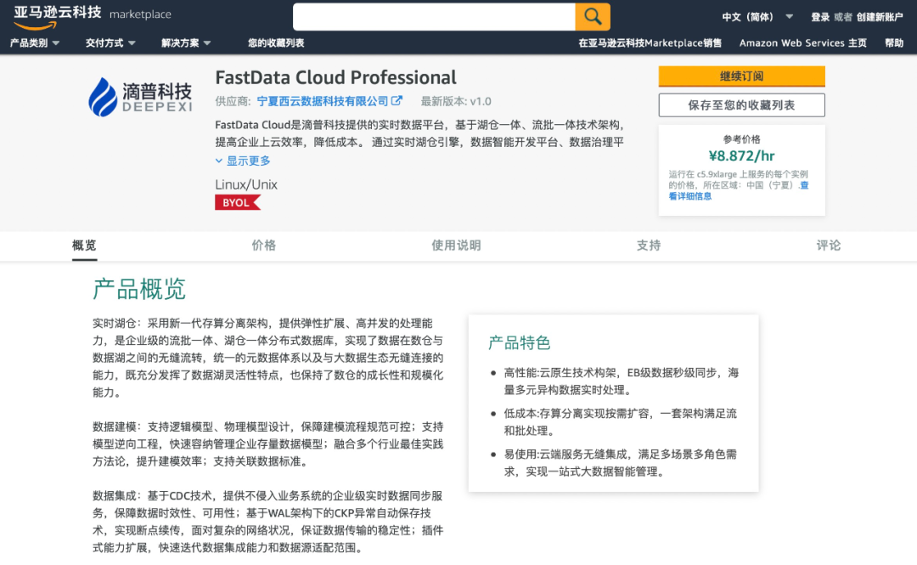Open 您的收藏列表 in the navigation bar

coord(276,42)
